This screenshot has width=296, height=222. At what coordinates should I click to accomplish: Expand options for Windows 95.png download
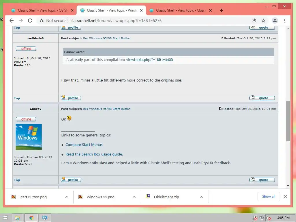134,197
